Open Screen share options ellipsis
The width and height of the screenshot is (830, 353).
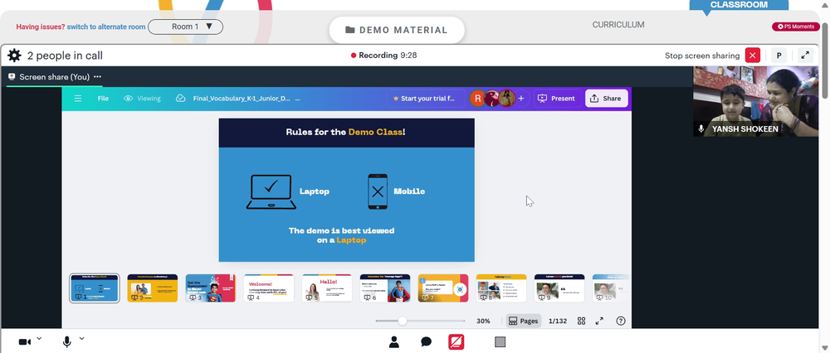pyautogui.click(x=97, y=76)
